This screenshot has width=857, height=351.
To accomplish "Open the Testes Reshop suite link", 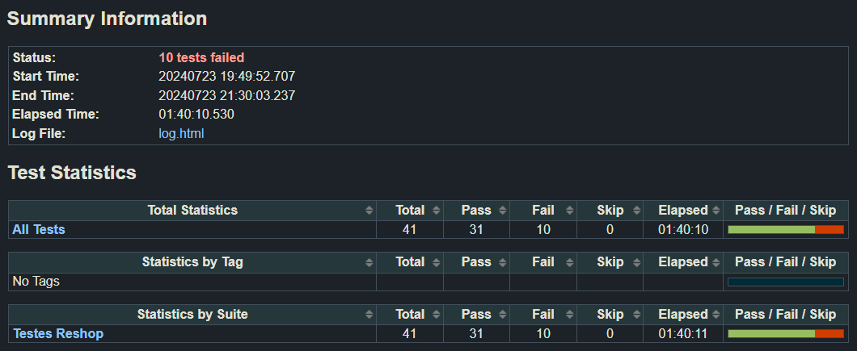I will click(58, 333).
